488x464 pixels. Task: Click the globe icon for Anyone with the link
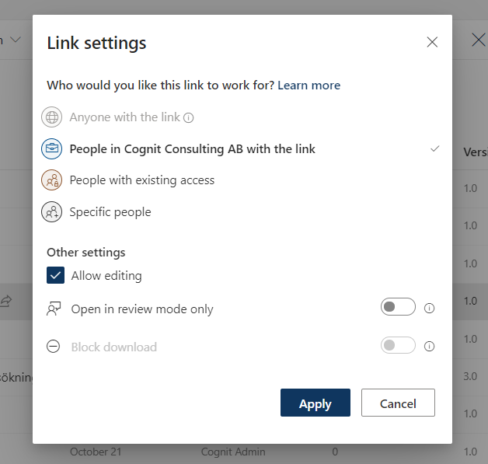tap(52, 117)
